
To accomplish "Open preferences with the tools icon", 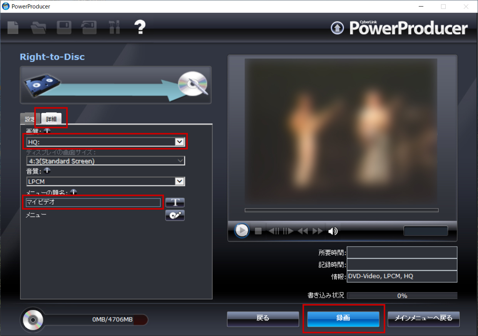I will pos(114,28).
